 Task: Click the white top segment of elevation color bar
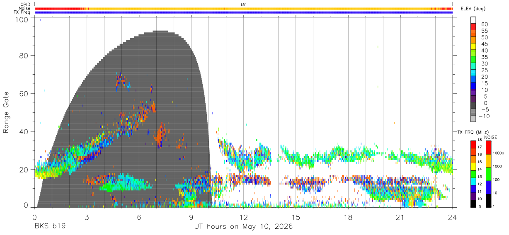click(473, 20)
